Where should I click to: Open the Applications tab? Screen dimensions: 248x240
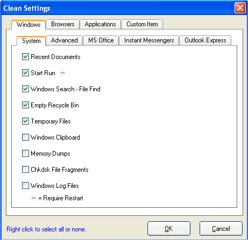(100, 24)
